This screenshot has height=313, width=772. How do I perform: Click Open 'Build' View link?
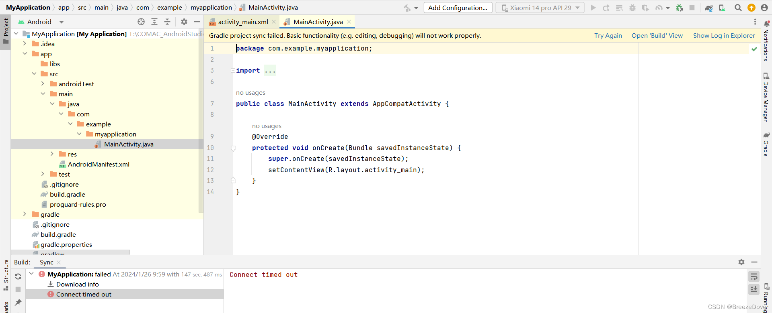coord(657,35)
